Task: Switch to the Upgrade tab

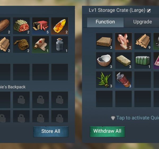Action: (143, 22)
